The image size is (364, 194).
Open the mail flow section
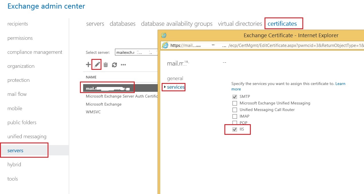pos(17,94)
